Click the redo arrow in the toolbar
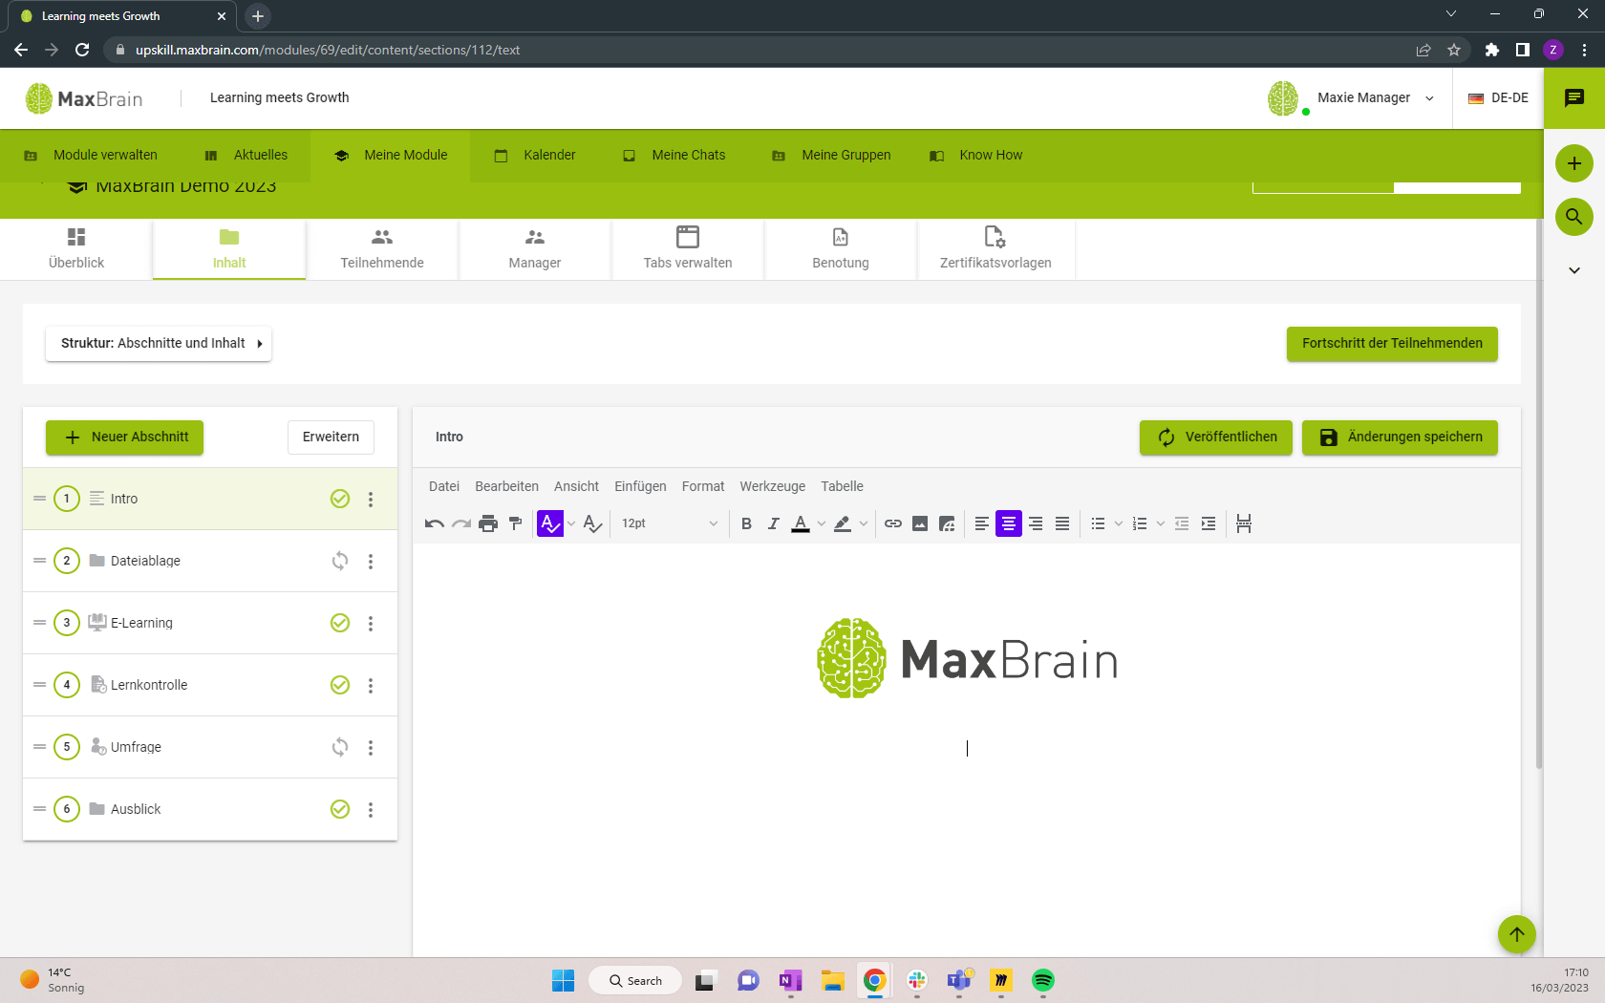1605x1003 pixels. (461, 523)
